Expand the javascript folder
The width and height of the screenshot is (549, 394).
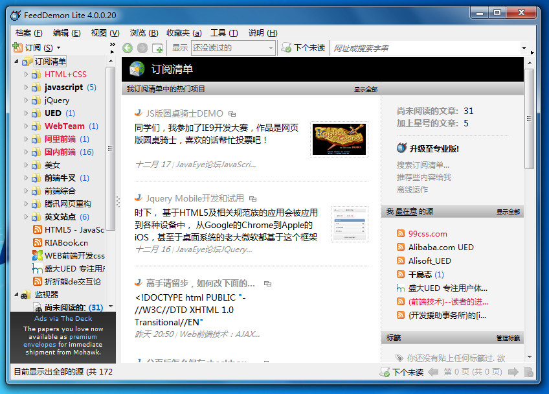click(26, 87)
